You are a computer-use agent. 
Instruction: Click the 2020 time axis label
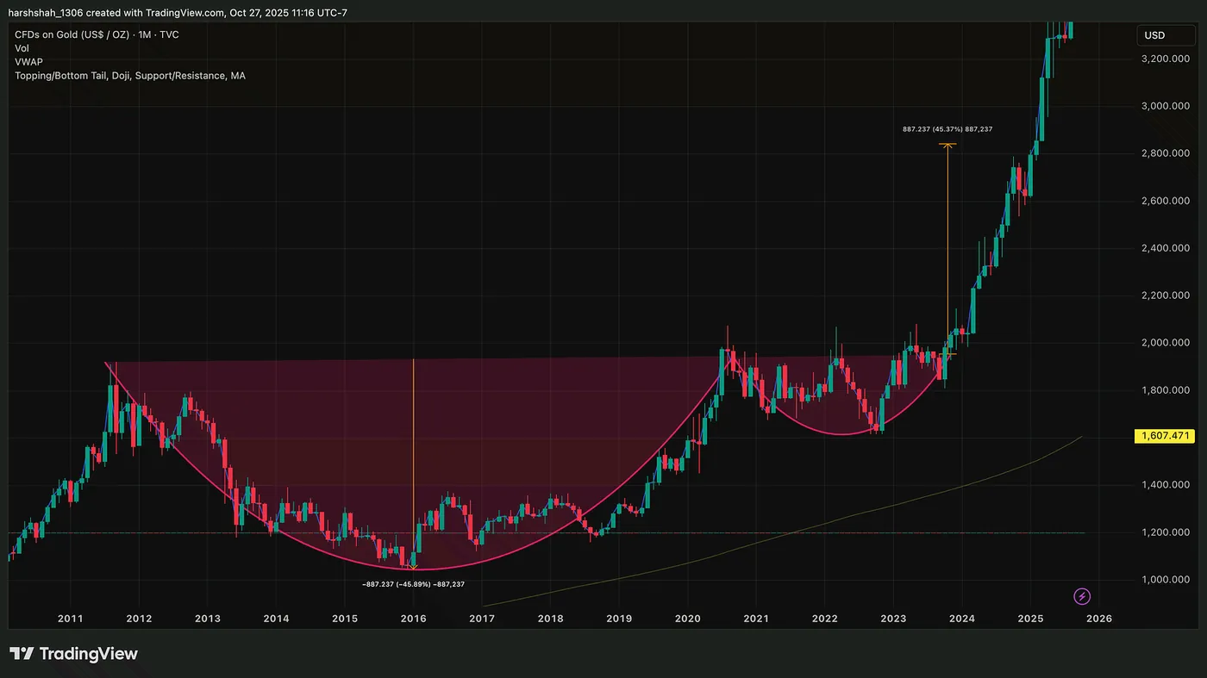(687, 619)
